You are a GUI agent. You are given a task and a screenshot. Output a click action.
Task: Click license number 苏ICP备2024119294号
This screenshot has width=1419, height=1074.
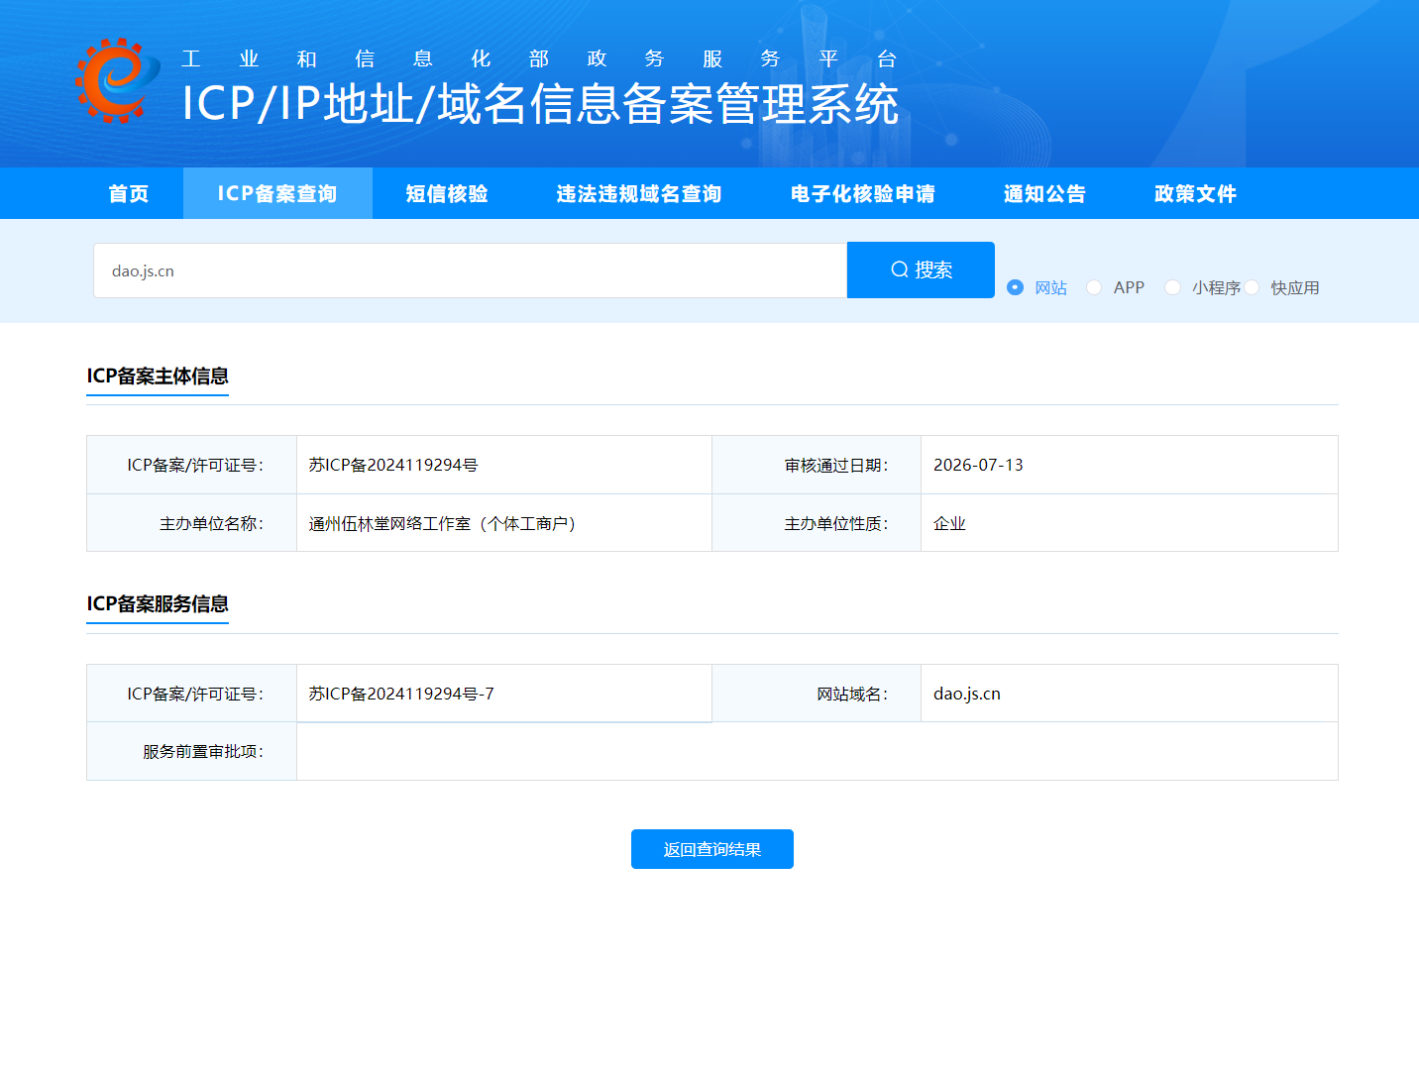click(393, 465)
